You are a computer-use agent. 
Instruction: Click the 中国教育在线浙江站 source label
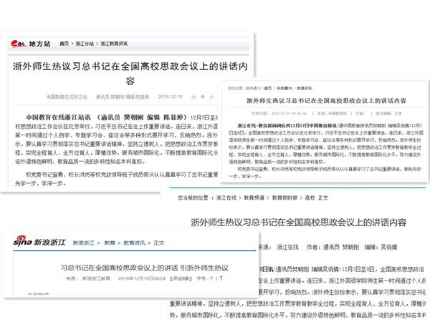(68, 94)
